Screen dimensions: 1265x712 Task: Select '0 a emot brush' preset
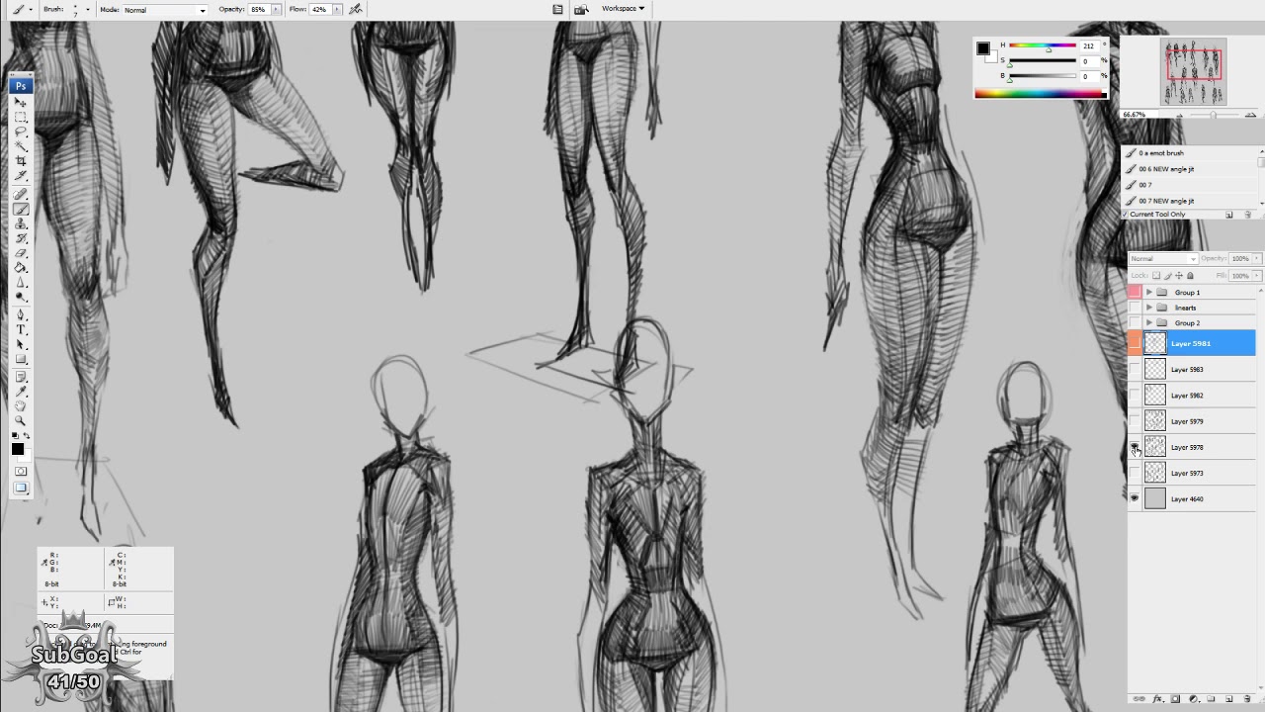[x=1191, y=153]
